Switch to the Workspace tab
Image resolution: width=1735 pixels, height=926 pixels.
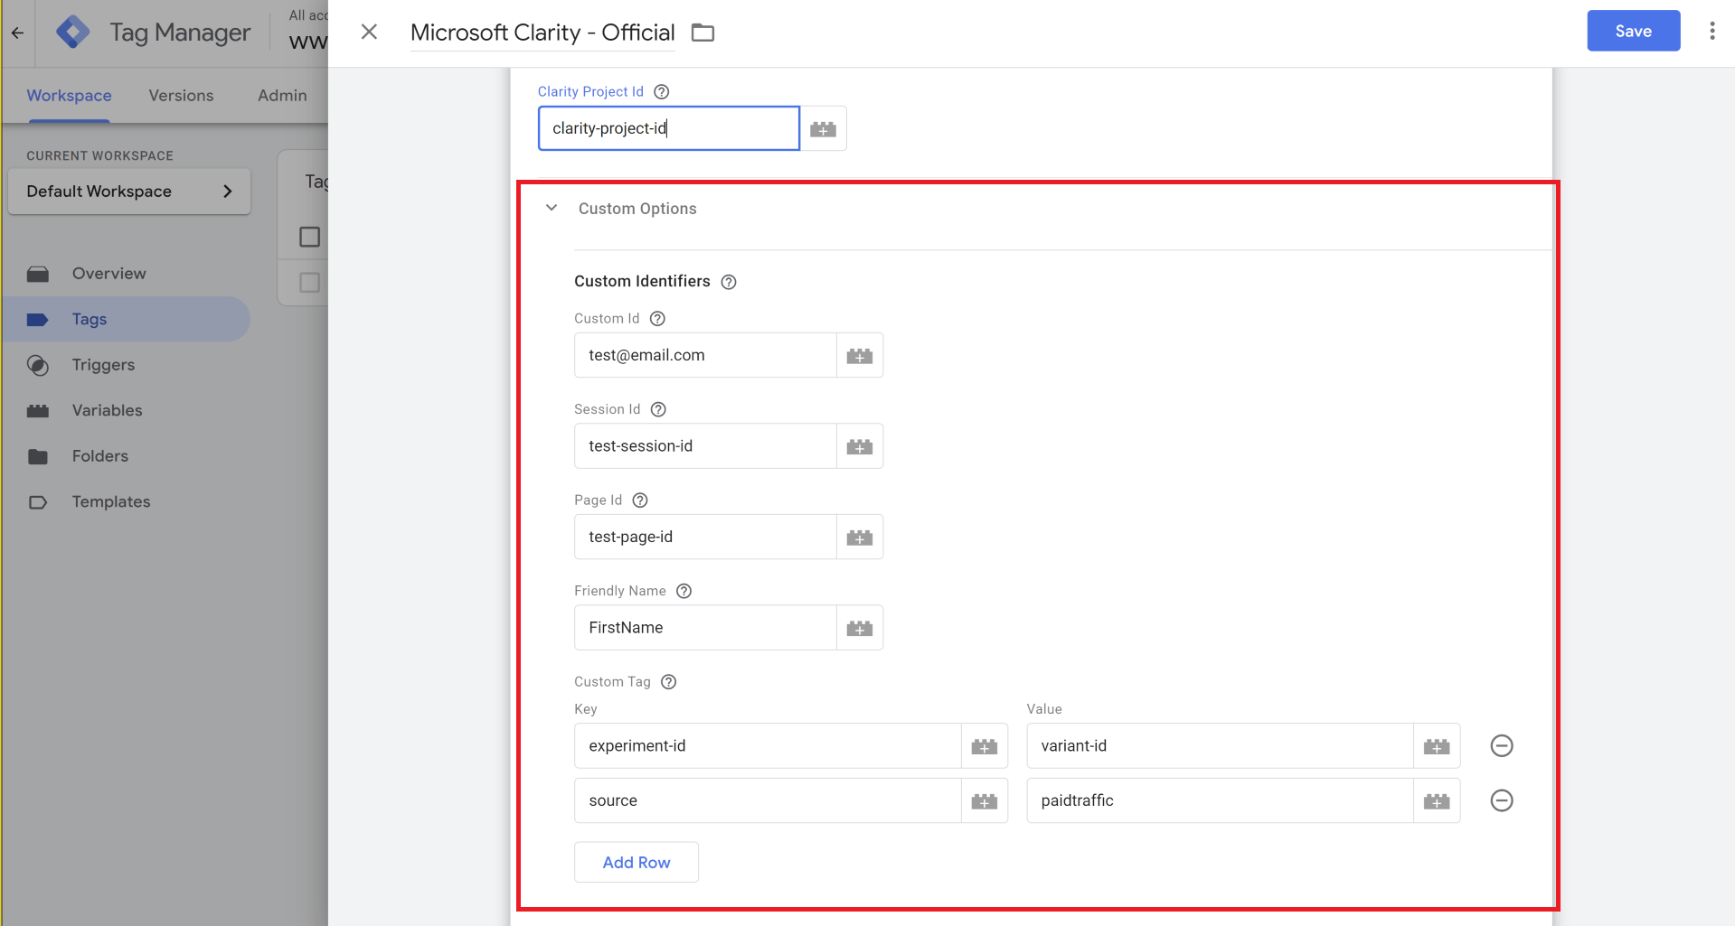click(x=69, y=96)
